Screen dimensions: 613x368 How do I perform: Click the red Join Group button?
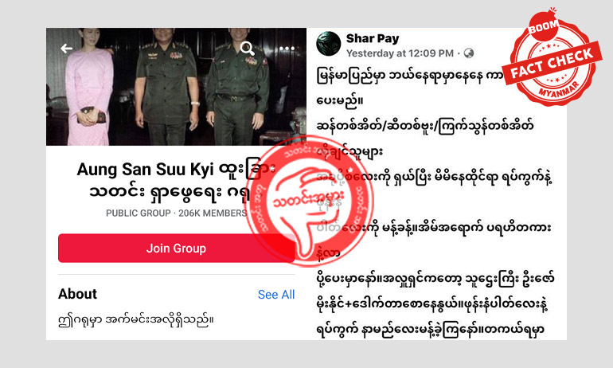tap(176, 249)
